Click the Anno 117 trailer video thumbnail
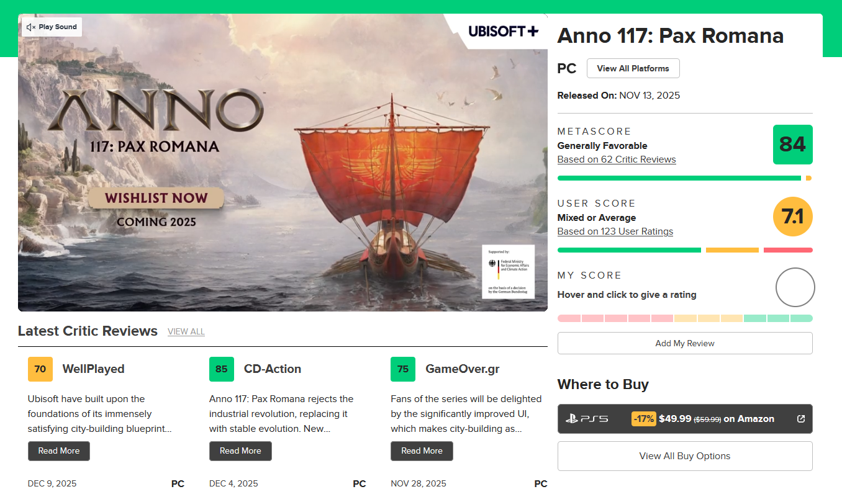 point(283,163)
